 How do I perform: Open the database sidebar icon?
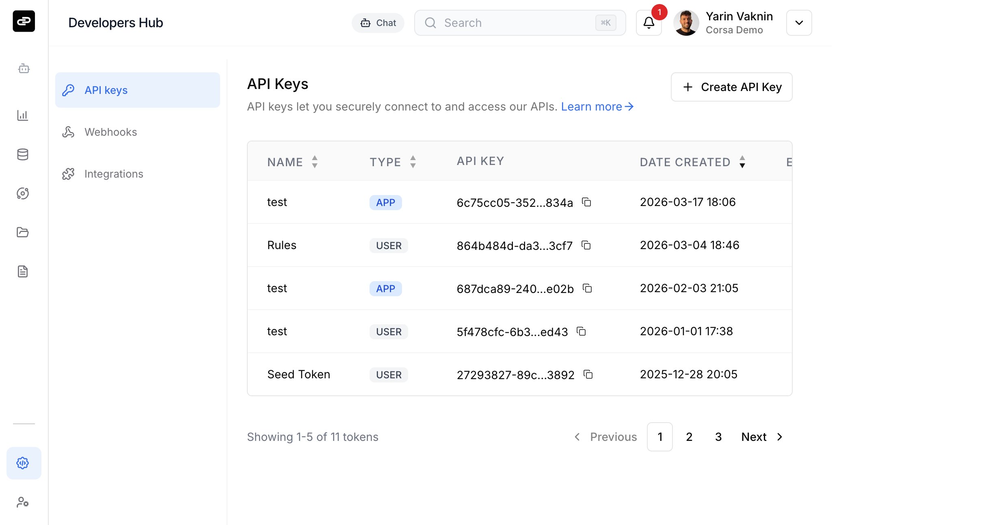coord(23,154)
